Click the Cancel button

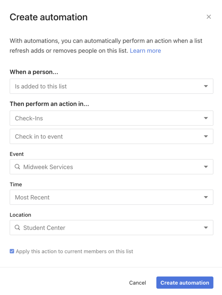(x=138, y=283)
